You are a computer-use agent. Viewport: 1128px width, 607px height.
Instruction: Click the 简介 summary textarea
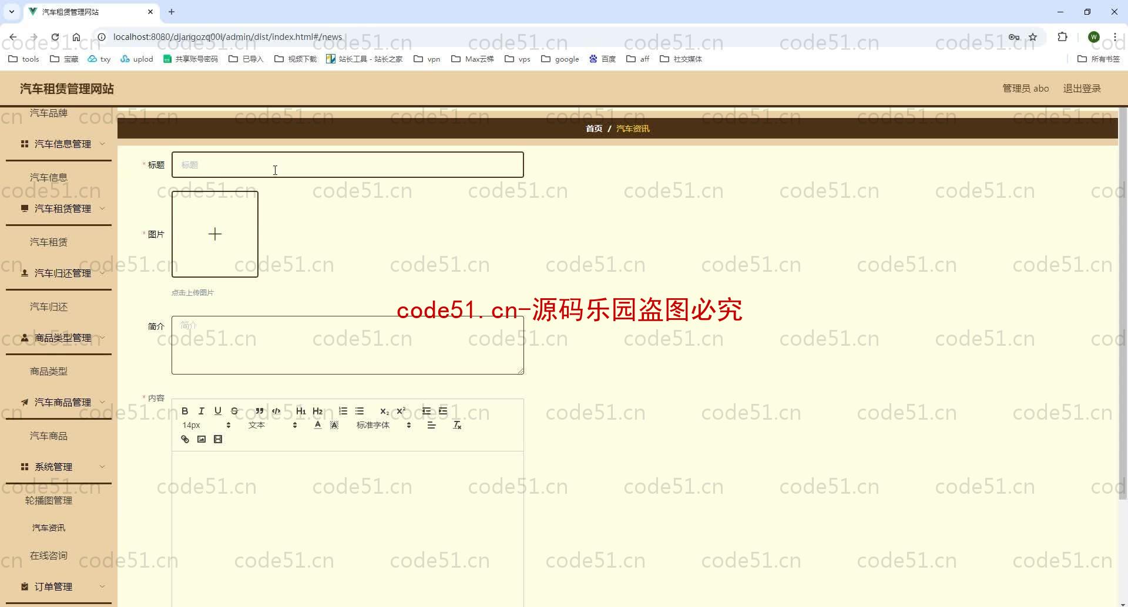[x=347, y=345]
